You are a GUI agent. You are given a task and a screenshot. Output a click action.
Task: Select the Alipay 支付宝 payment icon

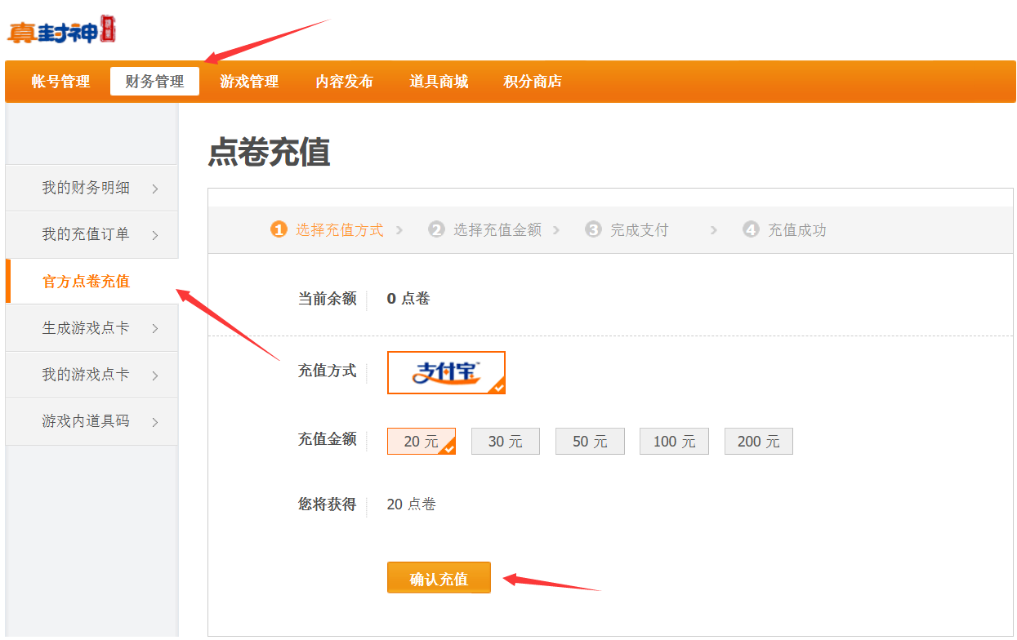[446, 372]
